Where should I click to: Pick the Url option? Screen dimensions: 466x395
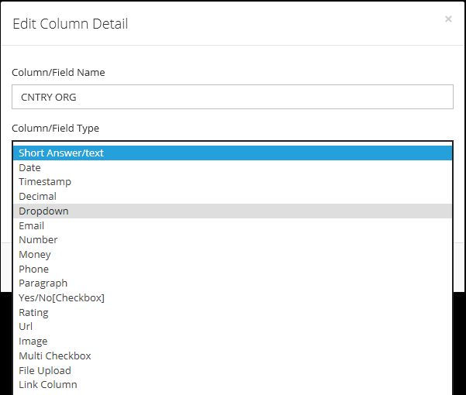(233, 327)
